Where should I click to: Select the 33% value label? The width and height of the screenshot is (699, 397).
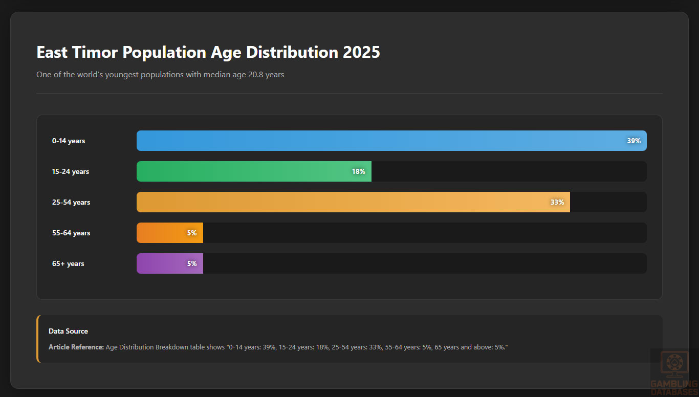557,202
